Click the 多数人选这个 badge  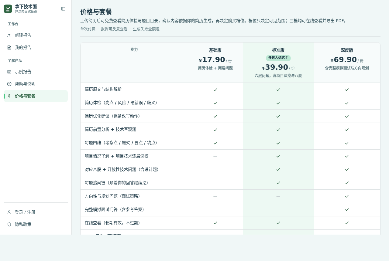click(x=278, y=58)
